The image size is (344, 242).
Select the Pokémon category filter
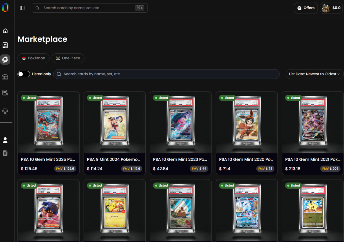[34, 58]
